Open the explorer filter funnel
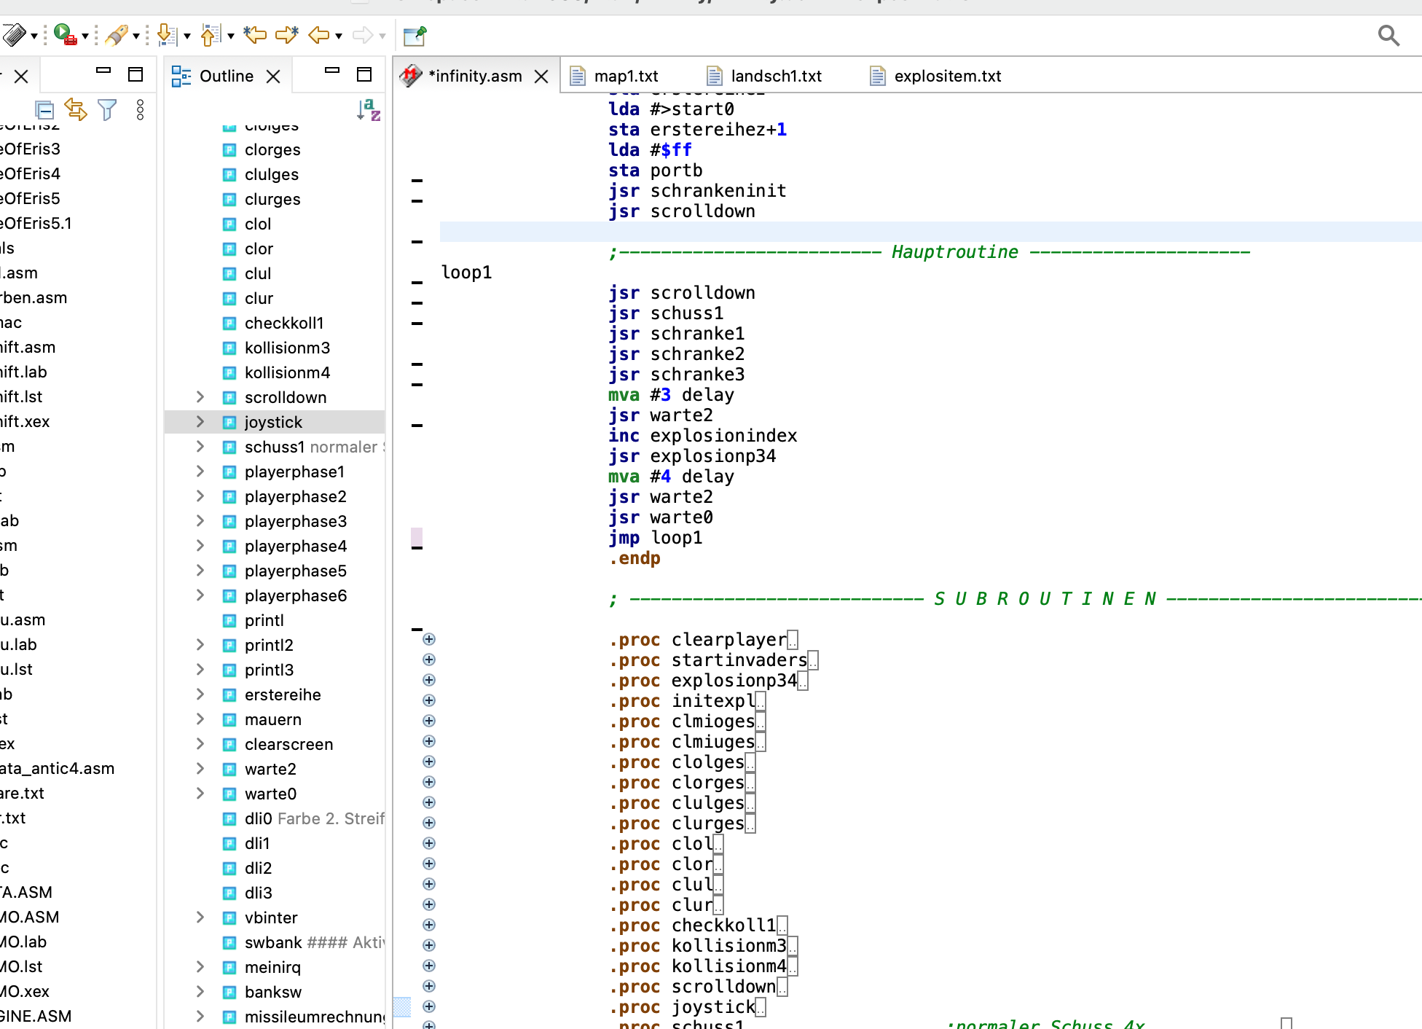1422x1029 pixels. [x=107, y=110]
